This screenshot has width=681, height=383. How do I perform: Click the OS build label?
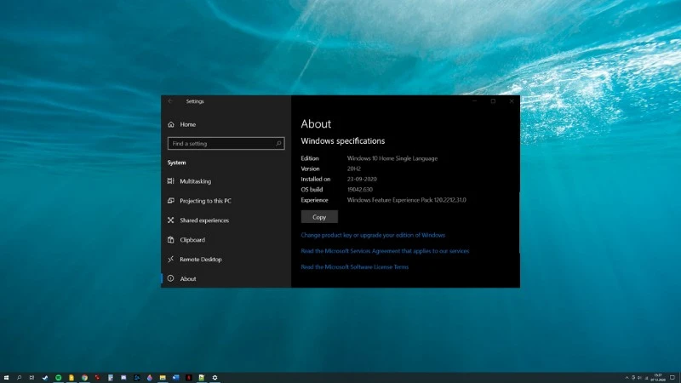[312, 189]
